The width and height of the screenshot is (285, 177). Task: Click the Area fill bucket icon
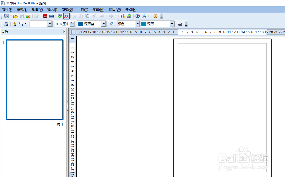pyautogui.click(x=111, y=24)
